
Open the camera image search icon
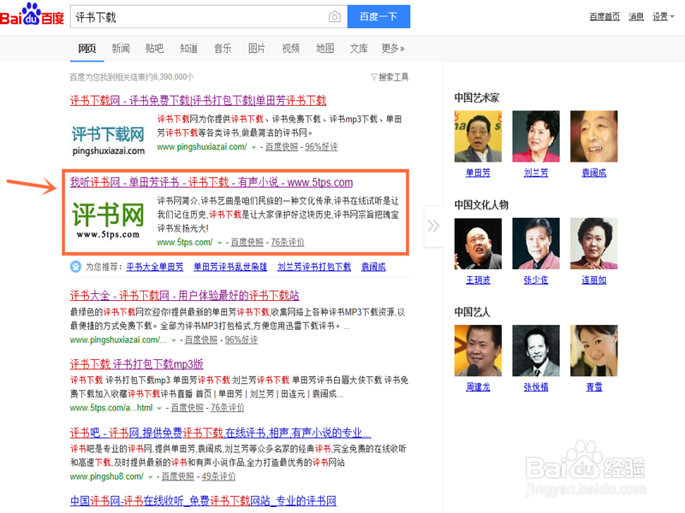(x=335, y=17)
